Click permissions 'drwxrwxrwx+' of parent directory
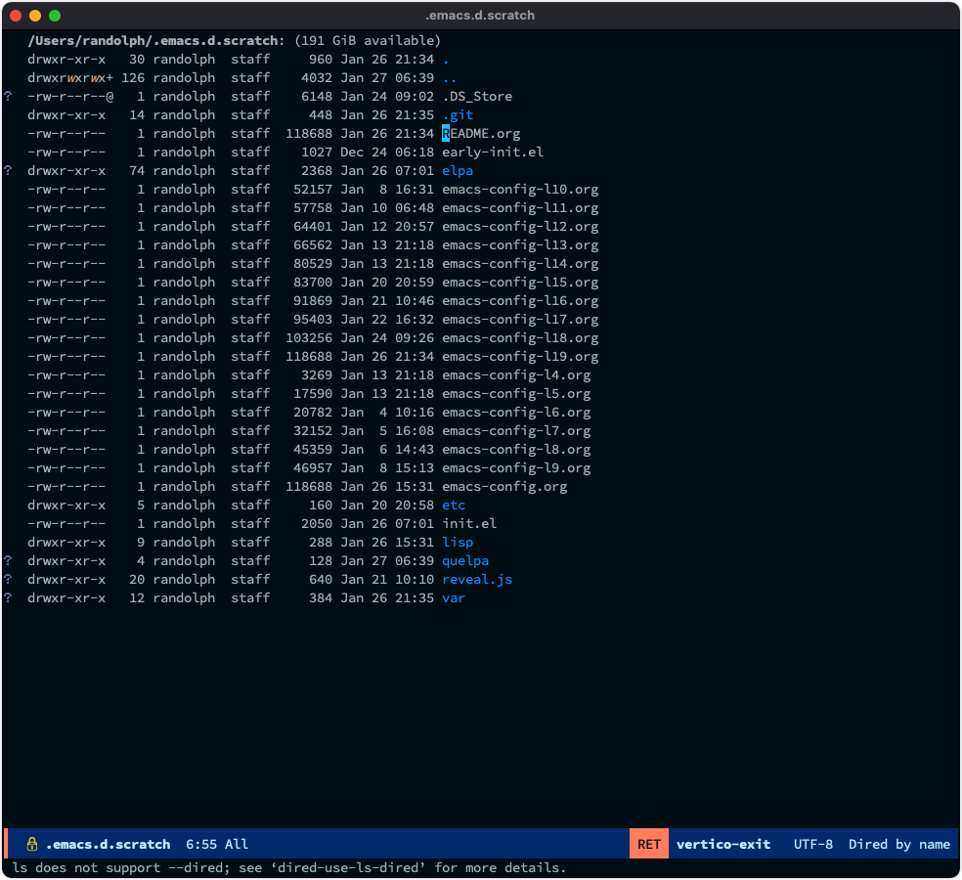This screenshot has height=880, width=962. point(70,78)
